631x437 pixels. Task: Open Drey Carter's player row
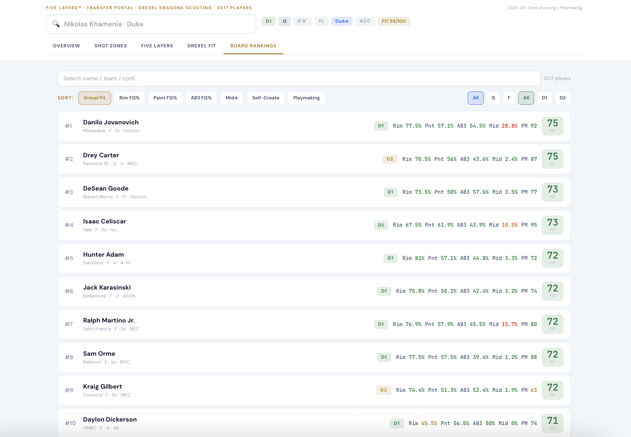coord(314,159)
